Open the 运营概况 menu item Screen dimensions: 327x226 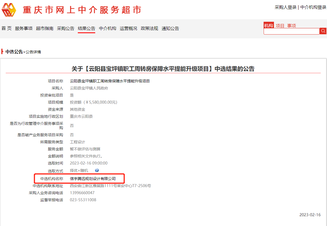129,28
